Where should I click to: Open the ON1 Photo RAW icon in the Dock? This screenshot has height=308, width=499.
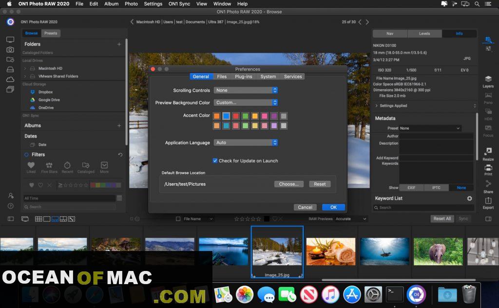[416, 294]
